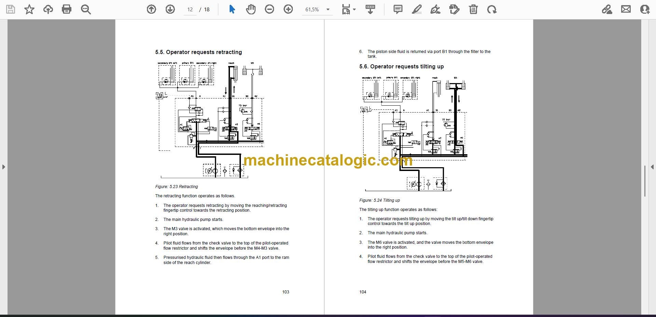The height and width of the screenshot is (317, 656).
Task: Click the page number field showing 12
Action: pyautogui.click(x=190, y=10)
